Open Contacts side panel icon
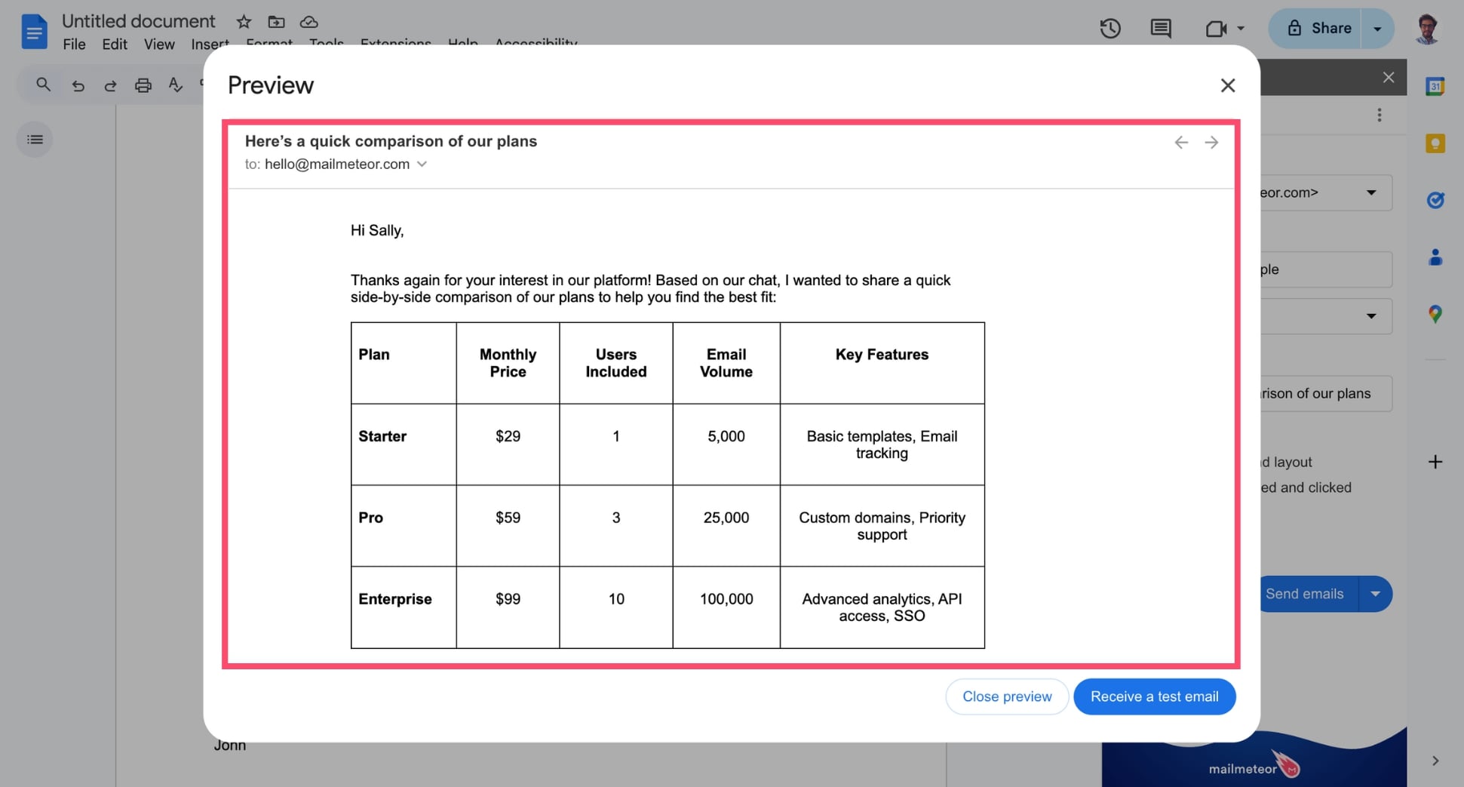Viewport: 1464px width, 787px height. tap(1435, 257)
